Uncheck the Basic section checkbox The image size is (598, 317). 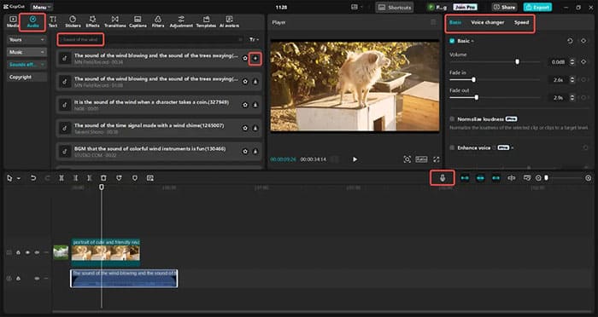452,41
